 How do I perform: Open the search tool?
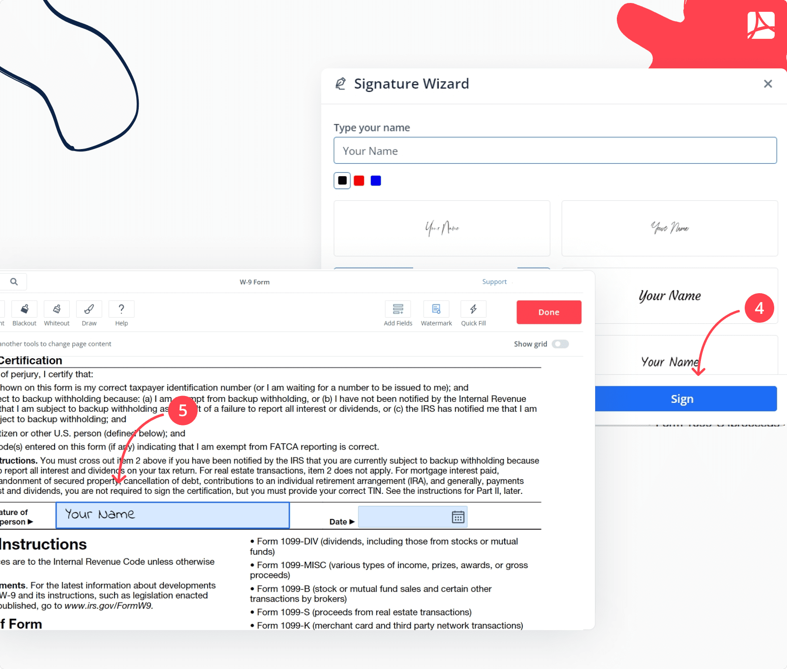pyautogui.click(x=13, y=281)
